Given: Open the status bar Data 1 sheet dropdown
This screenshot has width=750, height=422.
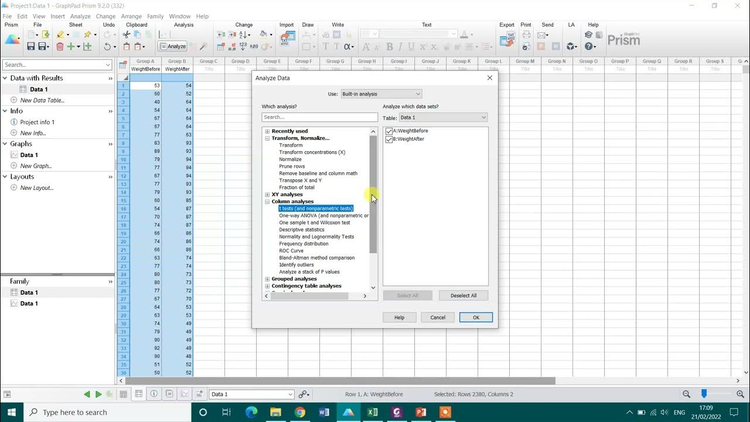Looking at the screenshot, I should (291, 394).
